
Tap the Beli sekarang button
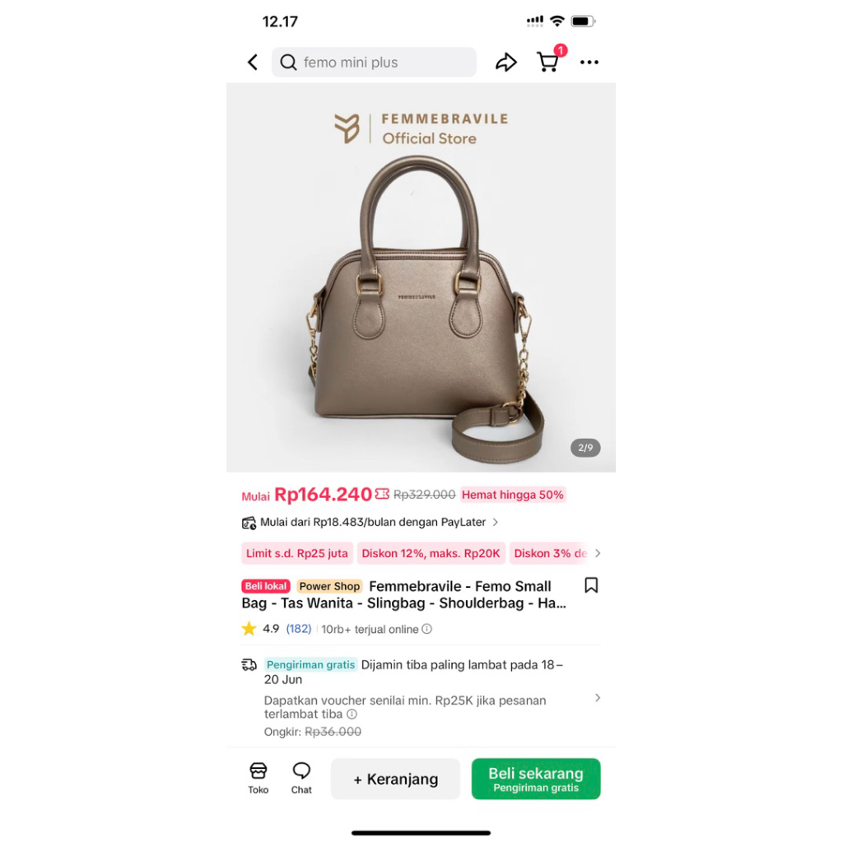[535, 779]
